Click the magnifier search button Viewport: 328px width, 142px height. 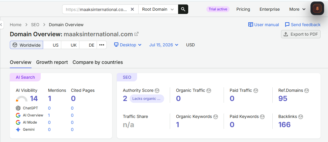(x=183, y=9)
